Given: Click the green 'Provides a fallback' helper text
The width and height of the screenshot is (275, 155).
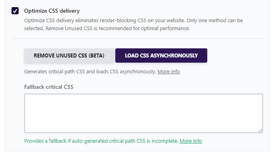Looking at the screenshot, I should (x=101, y=141).
